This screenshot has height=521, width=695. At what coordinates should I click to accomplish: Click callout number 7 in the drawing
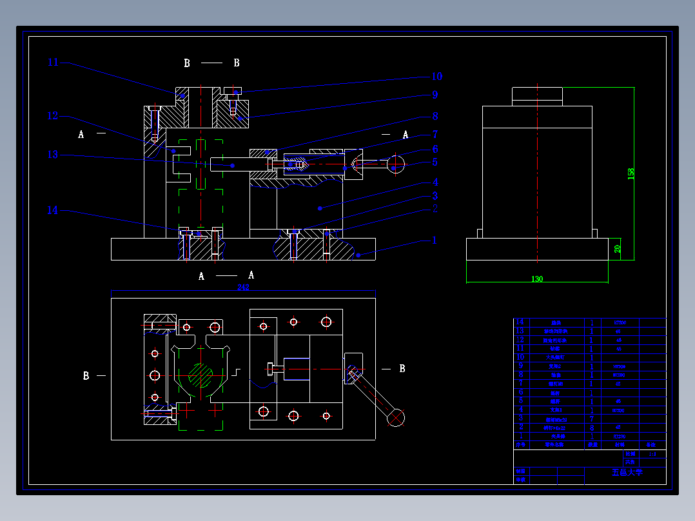(x=435, y=134)
